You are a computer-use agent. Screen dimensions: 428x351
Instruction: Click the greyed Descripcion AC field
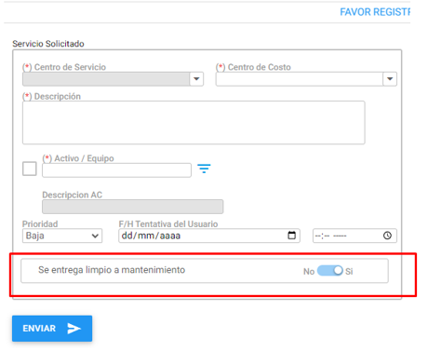[x=133, y=207]
